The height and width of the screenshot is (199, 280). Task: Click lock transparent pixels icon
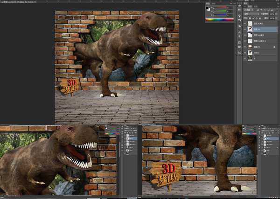250,18
